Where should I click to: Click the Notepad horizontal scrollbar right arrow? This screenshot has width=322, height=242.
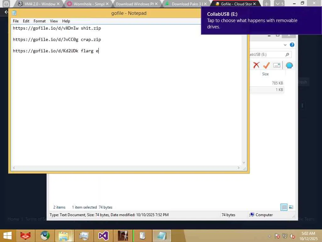pos(238,168)
